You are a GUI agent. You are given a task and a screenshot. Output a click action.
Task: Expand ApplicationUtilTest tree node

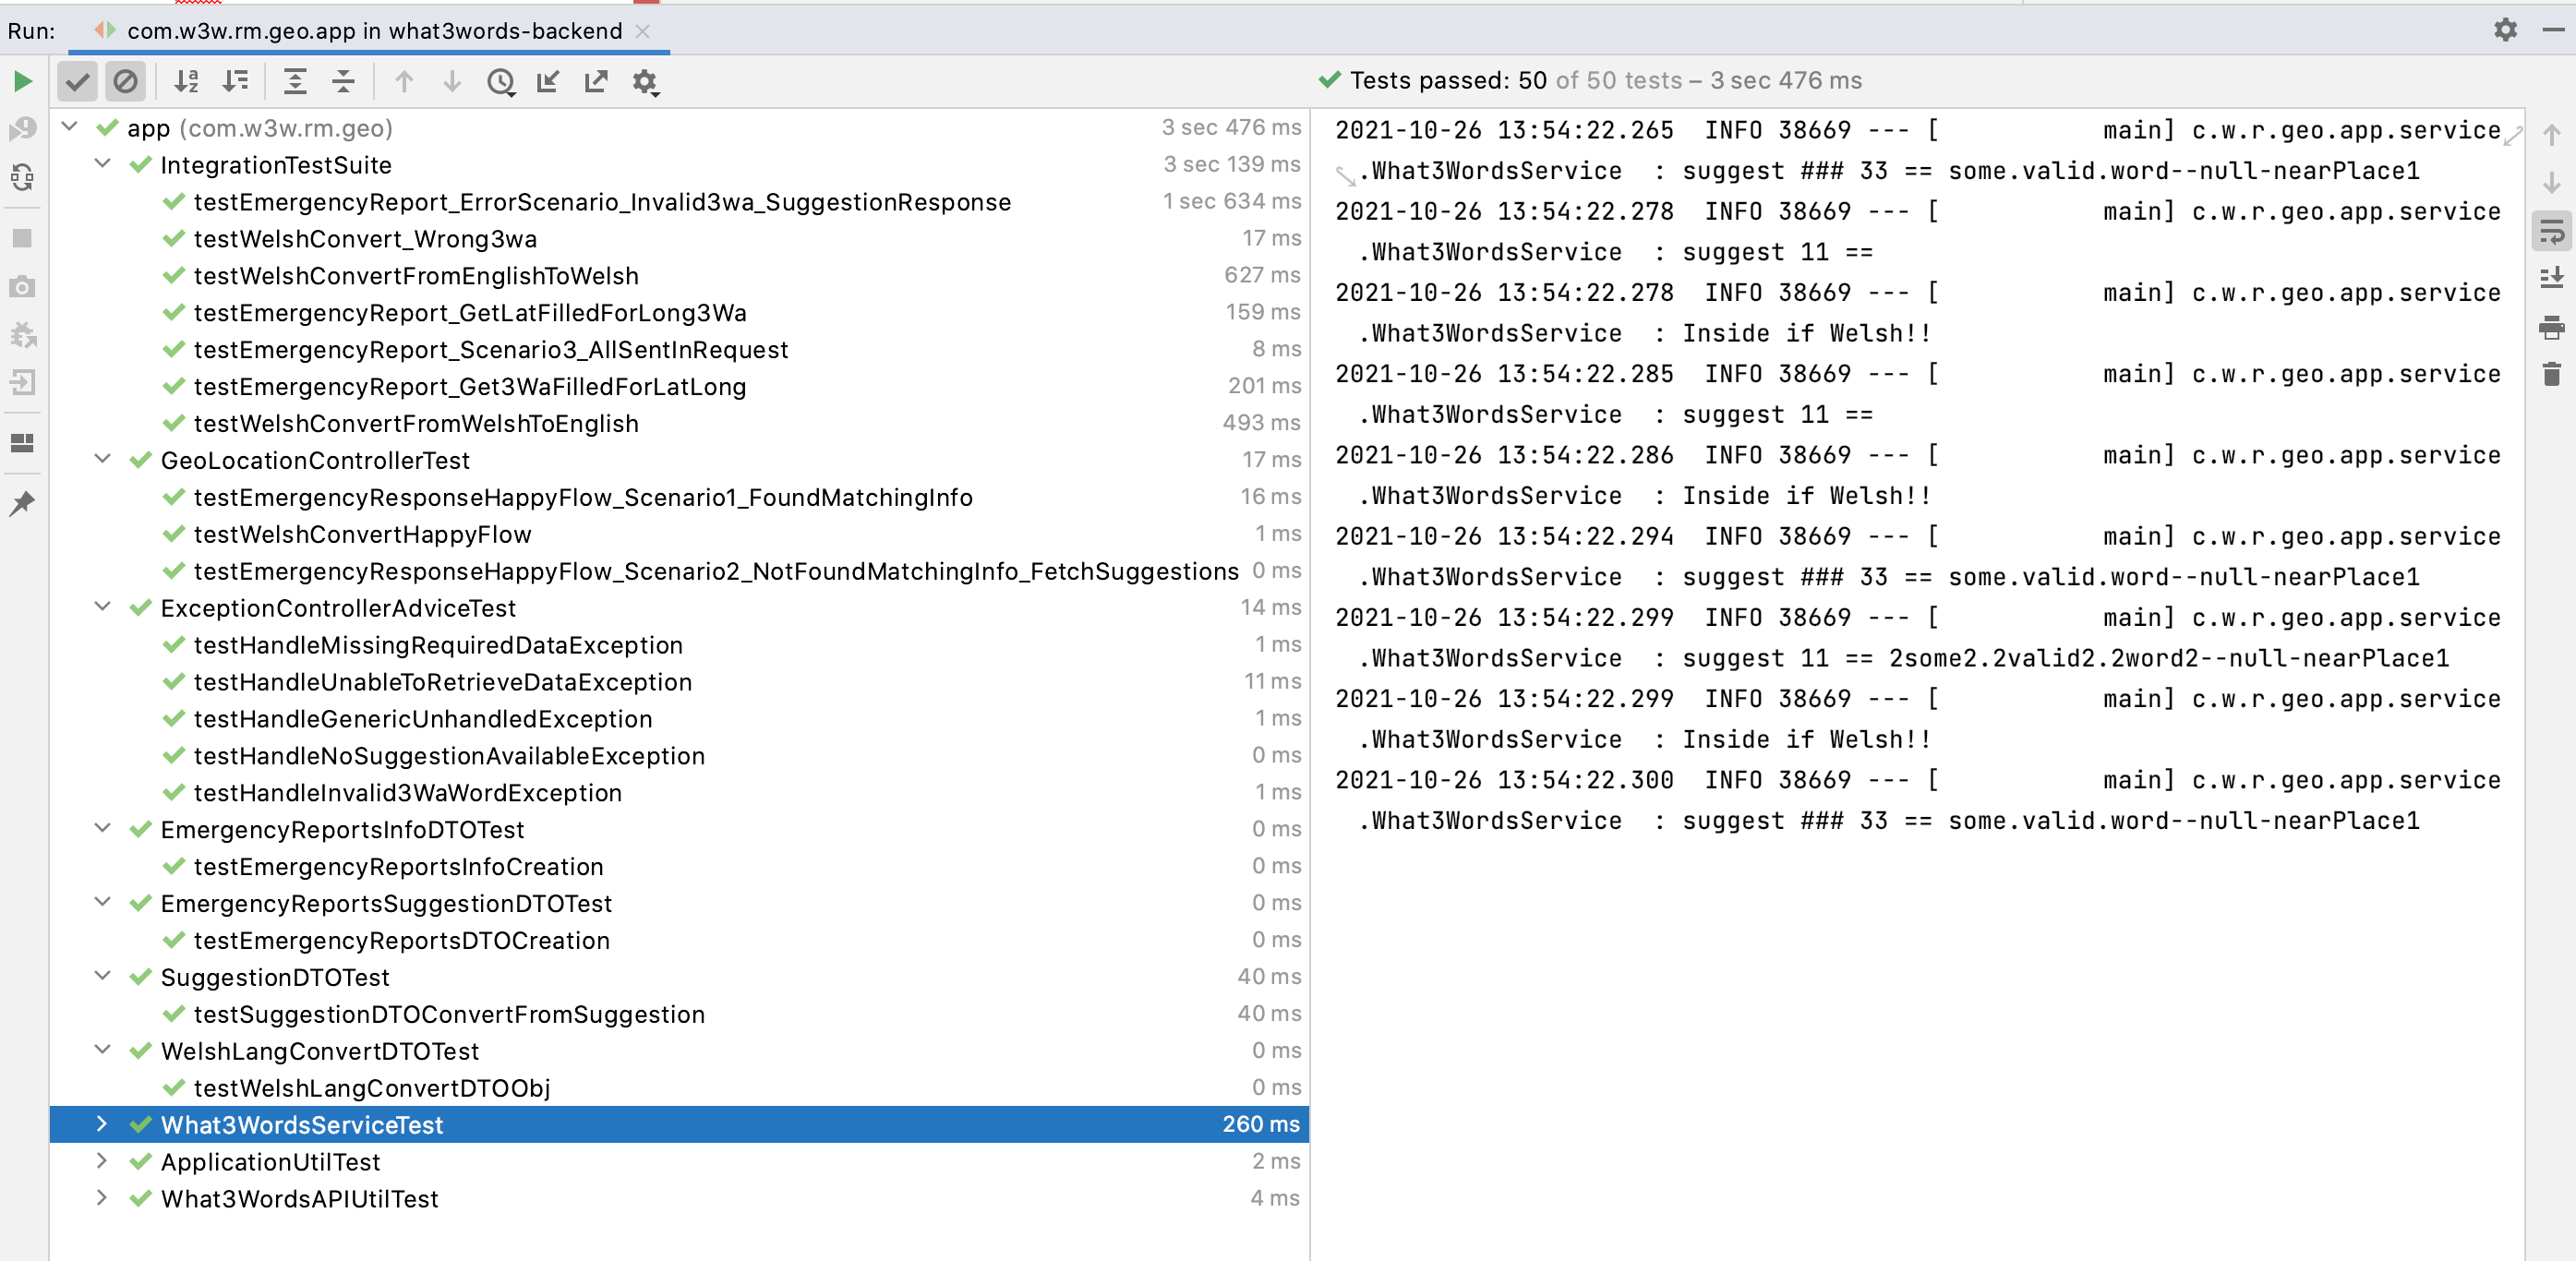click(102, 1161)
